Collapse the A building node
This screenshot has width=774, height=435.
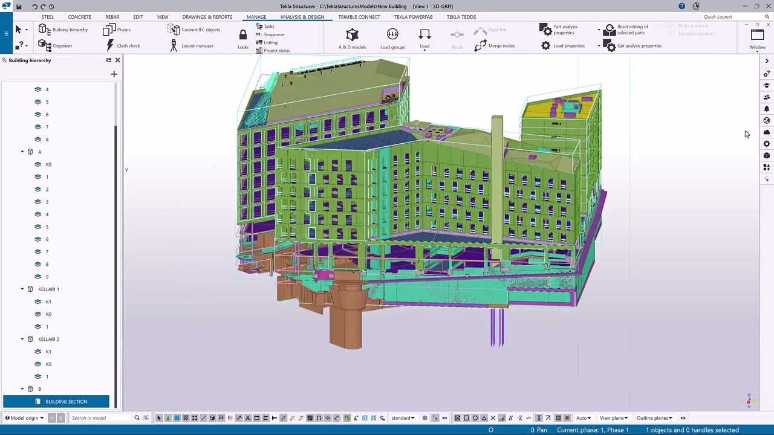(x=22, y=152)
